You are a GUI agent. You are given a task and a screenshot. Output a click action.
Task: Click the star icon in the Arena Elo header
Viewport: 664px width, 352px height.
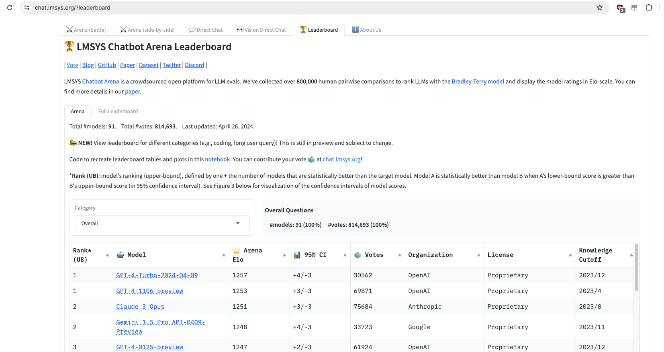point(237,250)
